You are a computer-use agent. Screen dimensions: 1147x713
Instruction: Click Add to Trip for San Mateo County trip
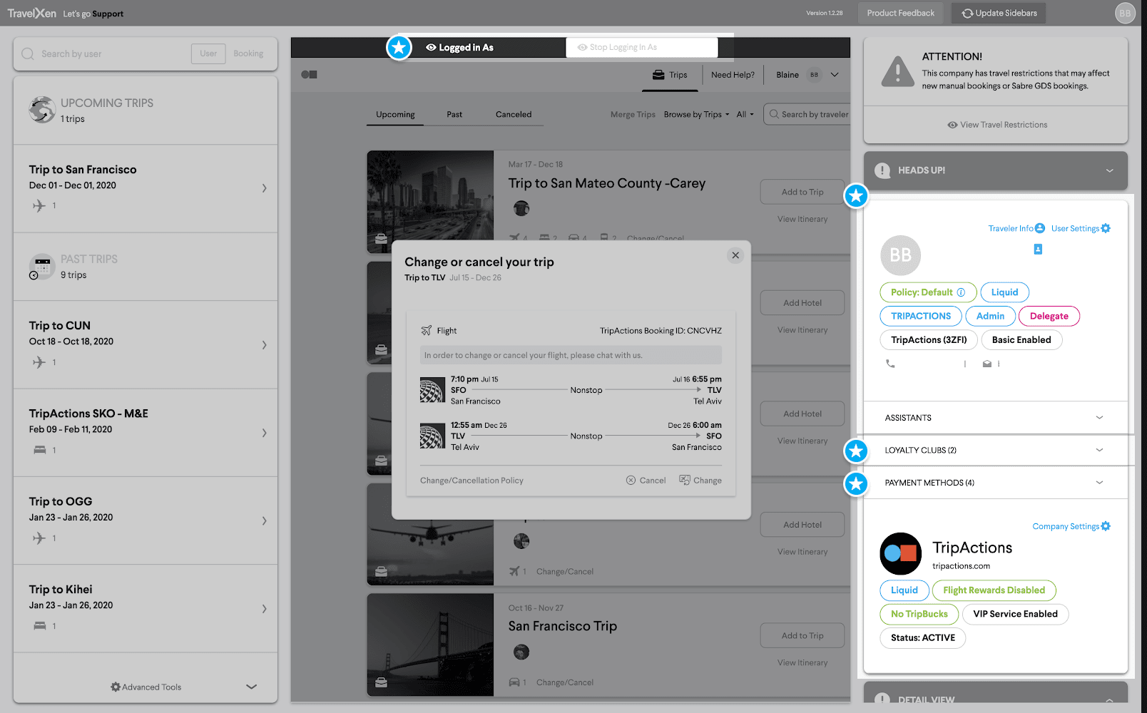(802, 192)
